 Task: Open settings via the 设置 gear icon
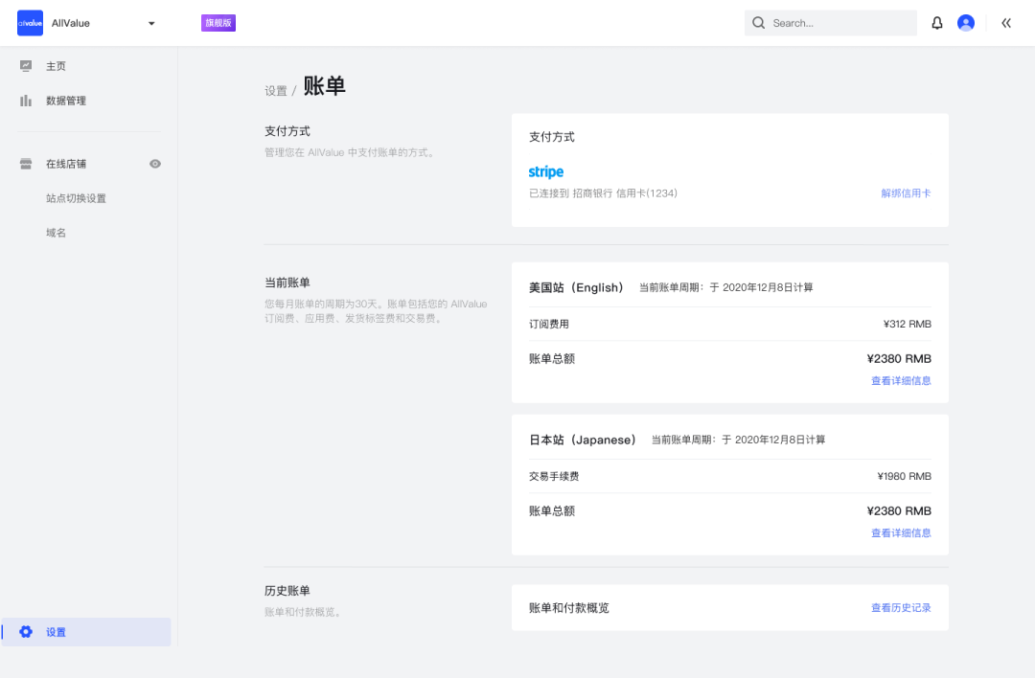coord(26,632)
